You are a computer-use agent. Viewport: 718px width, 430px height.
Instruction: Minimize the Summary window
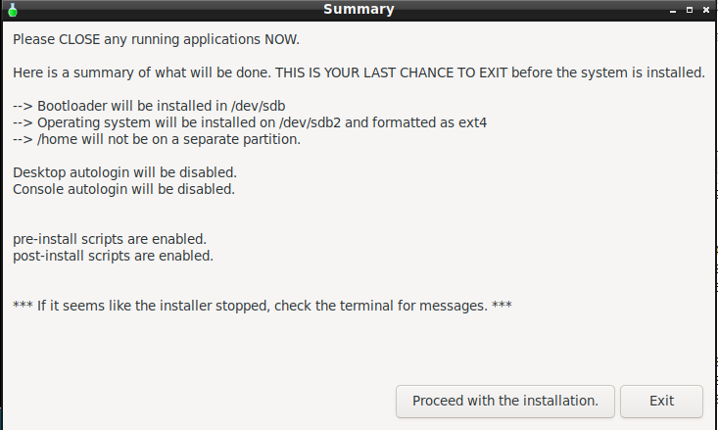(673, 10)
